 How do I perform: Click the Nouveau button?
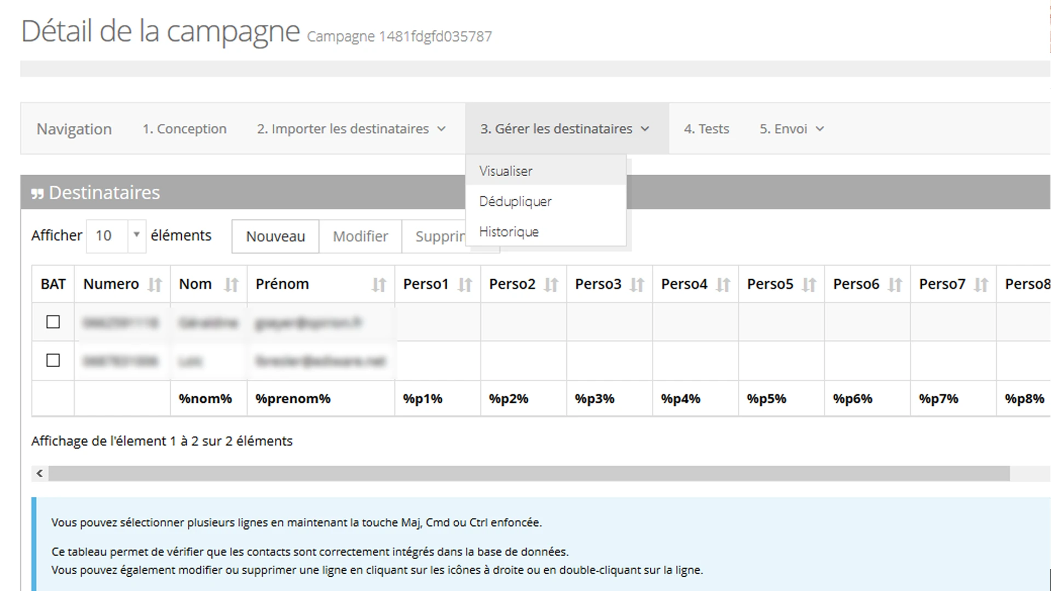click(275, 236)
